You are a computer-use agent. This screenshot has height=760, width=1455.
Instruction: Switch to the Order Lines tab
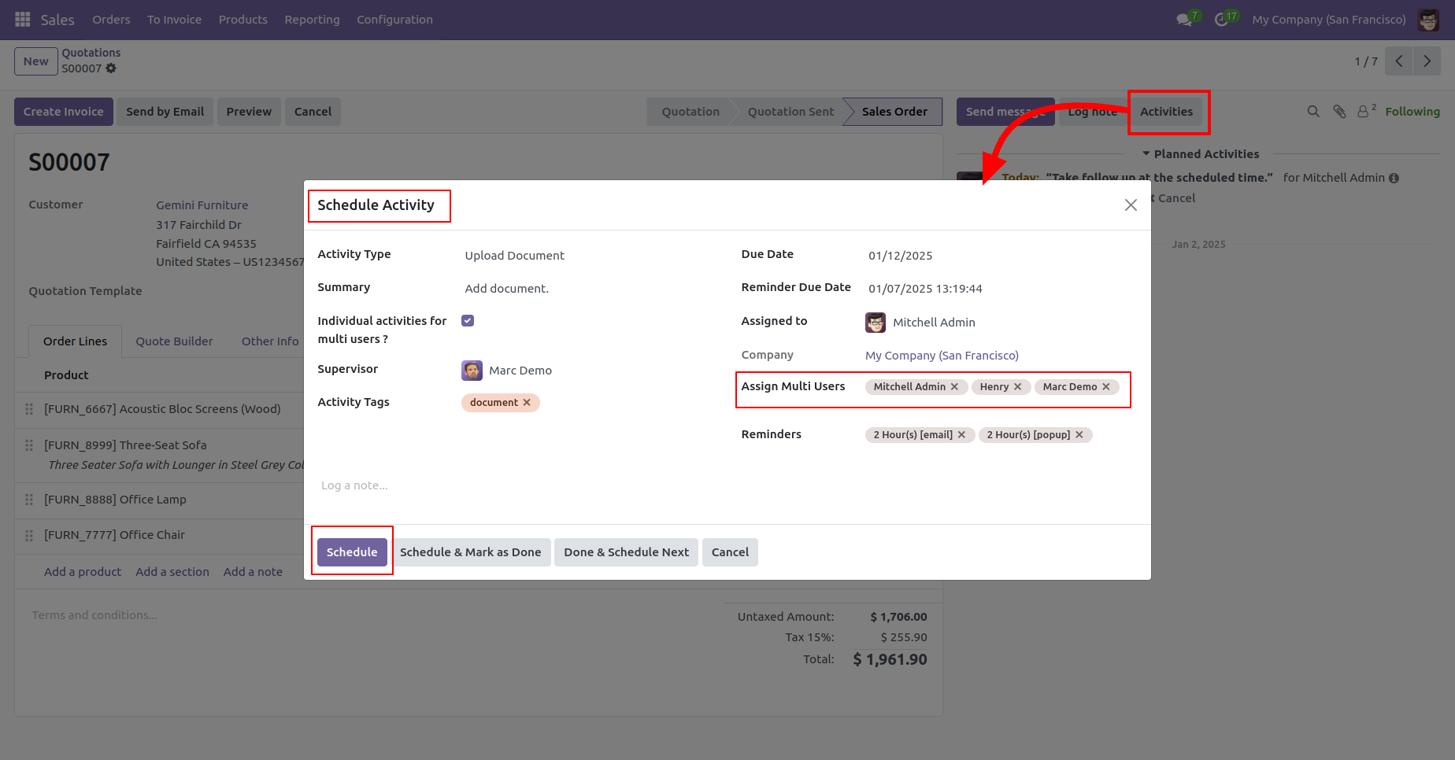click(75, 341)
